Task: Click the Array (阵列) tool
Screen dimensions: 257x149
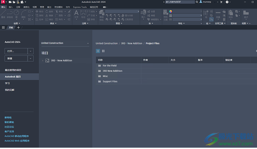Action: (x=59, y=19)
